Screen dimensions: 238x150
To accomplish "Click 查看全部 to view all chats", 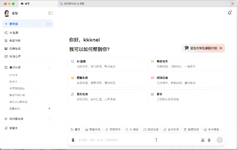I will tap(16, 109).
